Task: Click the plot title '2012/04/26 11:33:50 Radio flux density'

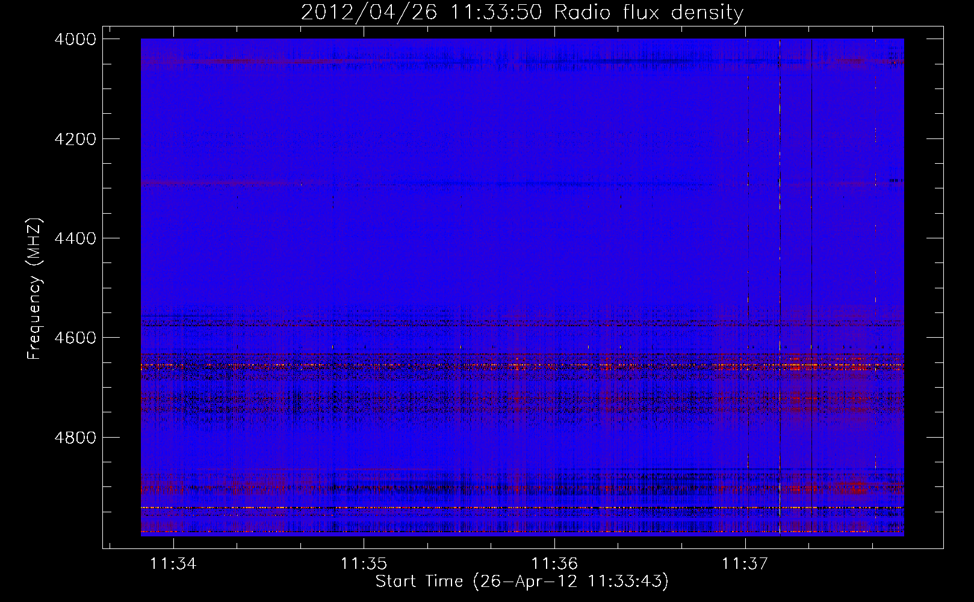Action: [522, 12]
